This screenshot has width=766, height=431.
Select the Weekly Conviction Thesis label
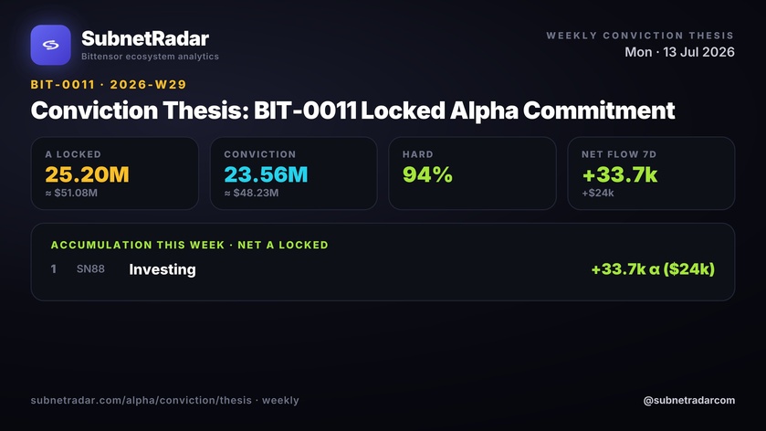(640, 36)
